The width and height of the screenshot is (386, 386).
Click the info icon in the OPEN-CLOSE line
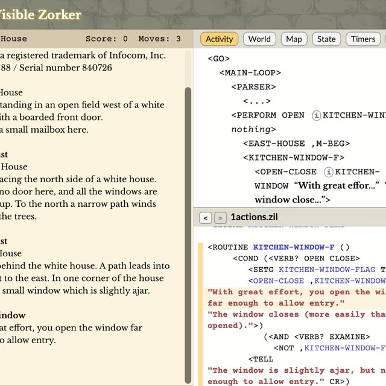pyautogui.click(x=329, y=172)
